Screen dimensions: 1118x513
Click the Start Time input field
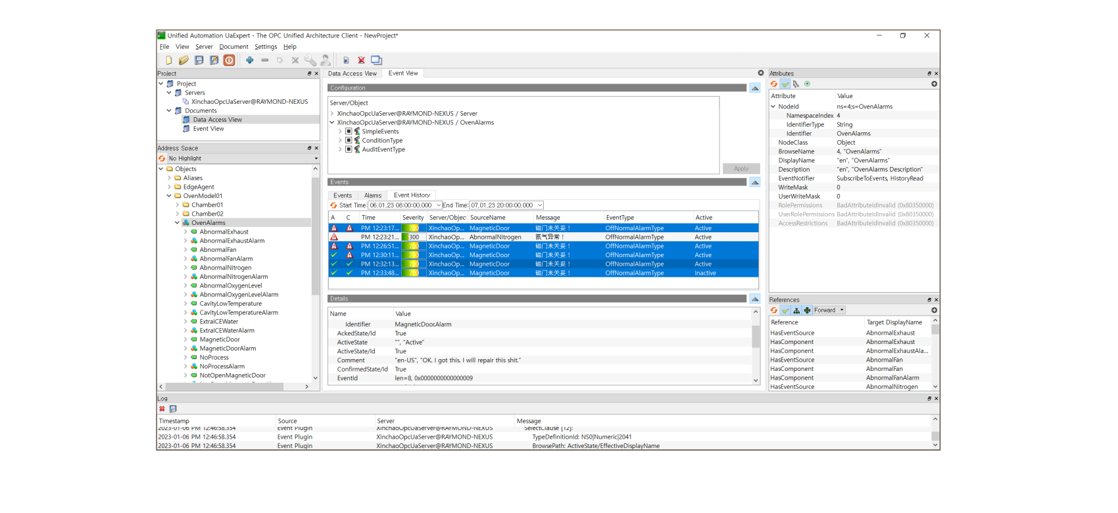401,205
